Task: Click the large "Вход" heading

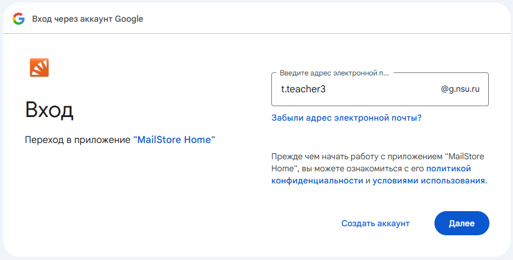Action: pos(49,110)
